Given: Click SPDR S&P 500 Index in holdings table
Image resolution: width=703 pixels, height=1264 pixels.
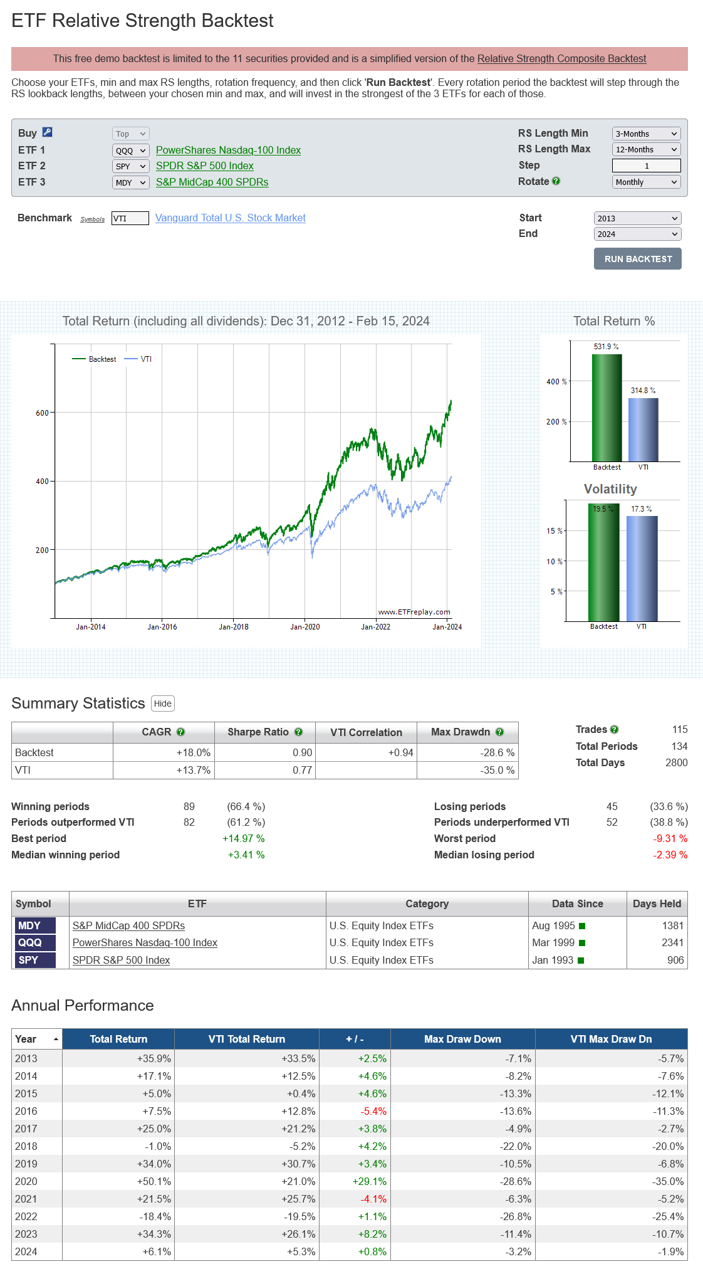Looking at the screenshot, I should (121, 961).
